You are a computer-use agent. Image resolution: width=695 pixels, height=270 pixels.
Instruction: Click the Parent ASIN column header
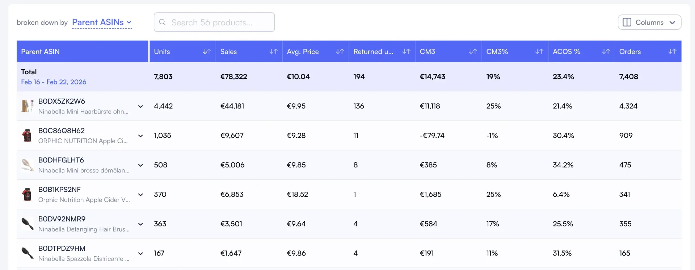tap(83, 51)
